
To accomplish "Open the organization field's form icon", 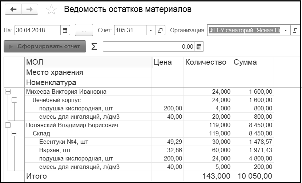I will 295,30.
